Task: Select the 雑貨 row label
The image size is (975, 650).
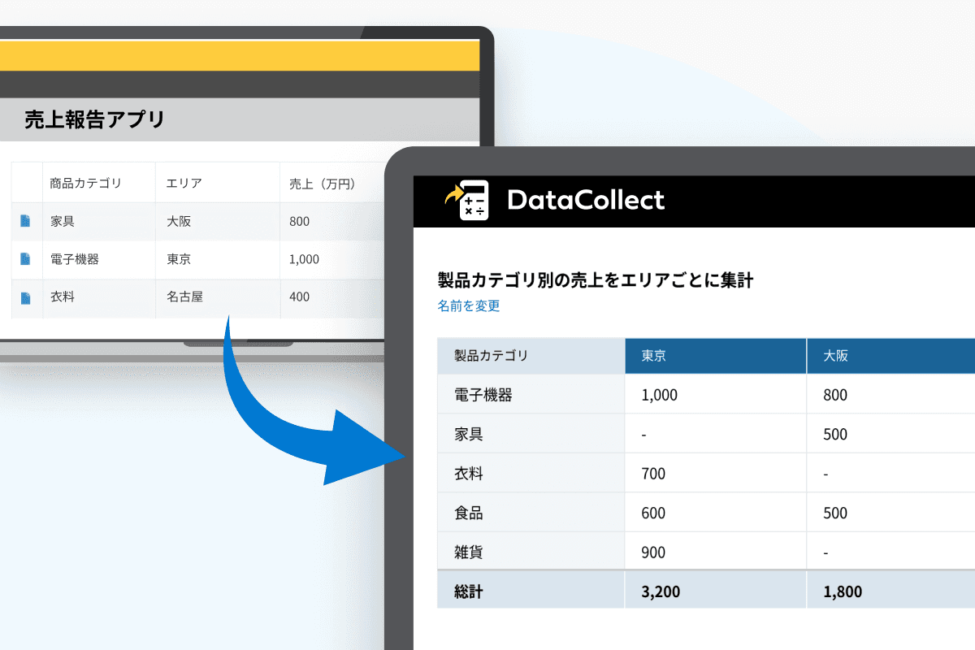Action: click(x=469, y=552)
